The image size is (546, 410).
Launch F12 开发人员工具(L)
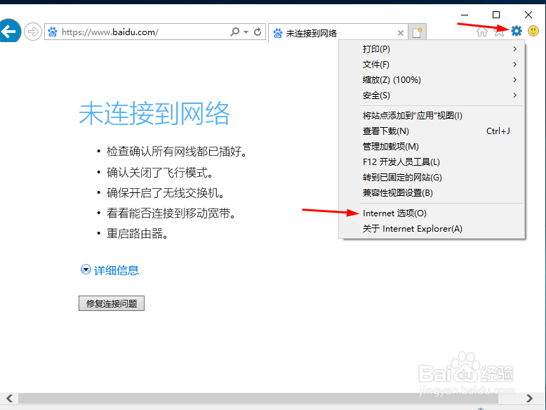(432, 162)
